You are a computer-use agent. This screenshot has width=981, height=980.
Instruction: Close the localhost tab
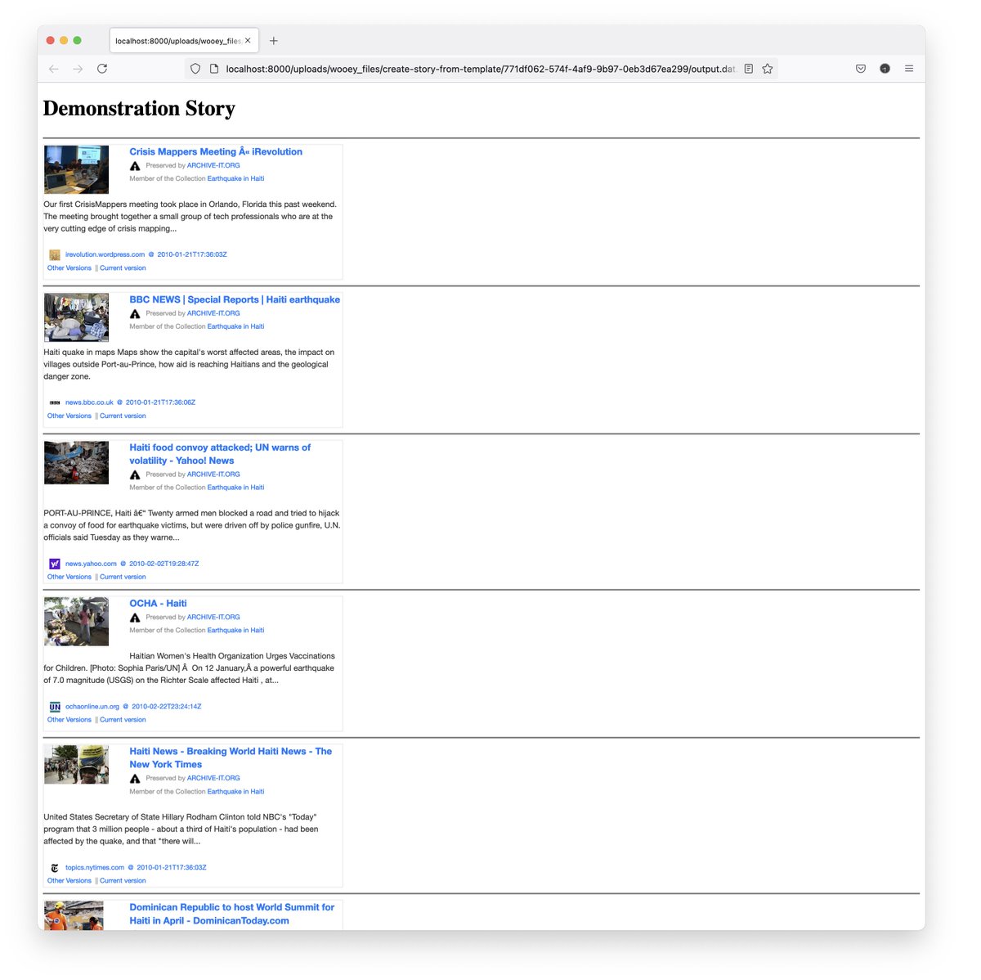click(248, 41)
